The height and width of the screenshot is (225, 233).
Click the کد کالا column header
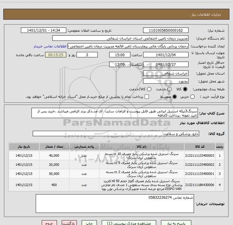pos(200,147)
